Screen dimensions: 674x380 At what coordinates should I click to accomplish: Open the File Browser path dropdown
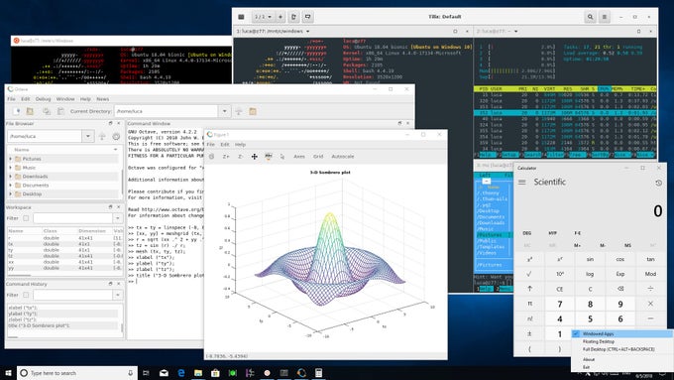click(x=88, y=136)
